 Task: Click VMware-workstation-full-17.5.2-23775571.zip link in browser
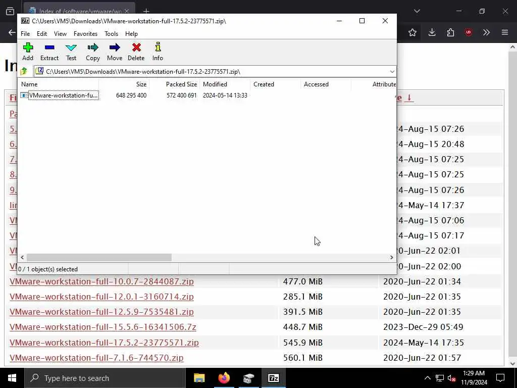[x=104, y=343]
